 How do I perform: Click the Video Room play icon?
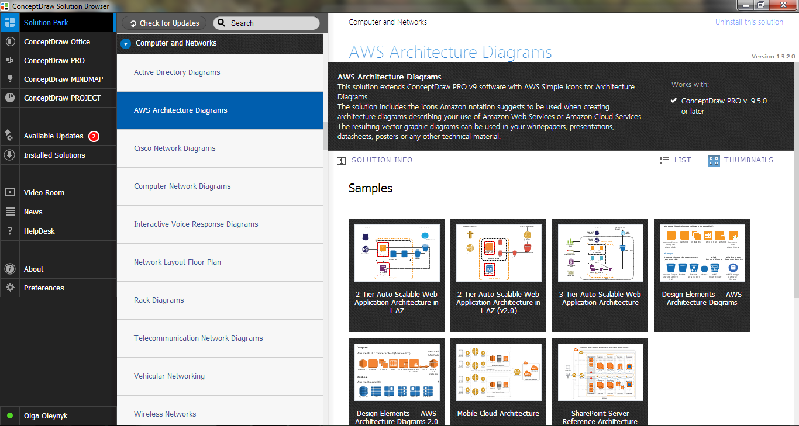click(10, 192)
